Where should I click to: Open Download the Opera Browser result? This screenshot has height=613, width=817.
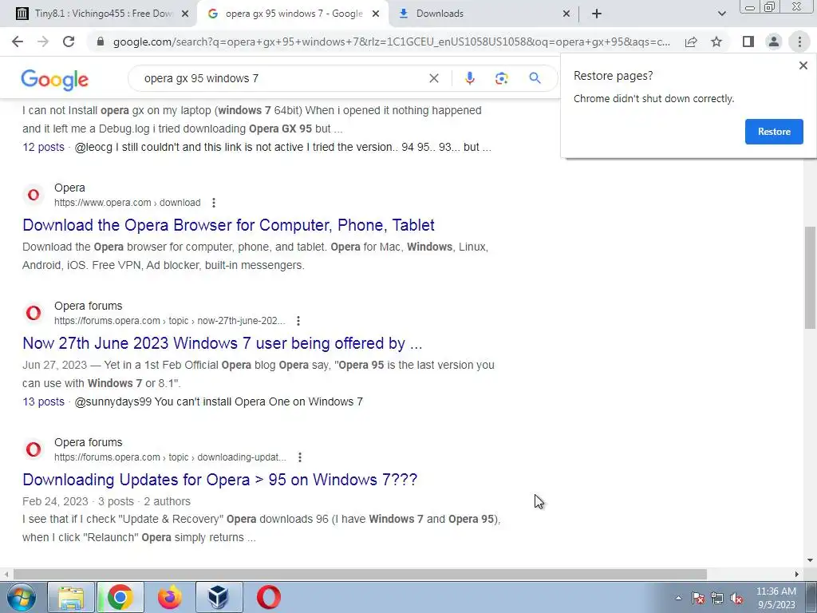228,225
